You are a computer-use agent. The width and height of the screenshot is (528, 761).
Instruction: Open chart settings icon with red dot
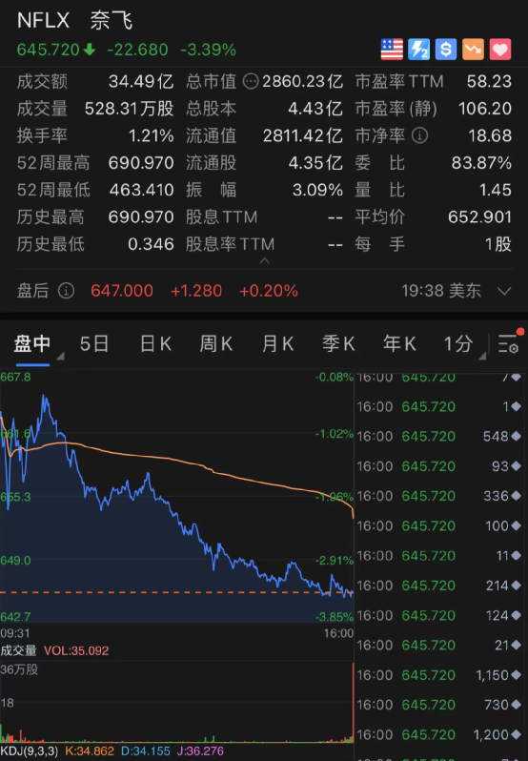click(510, 342)
